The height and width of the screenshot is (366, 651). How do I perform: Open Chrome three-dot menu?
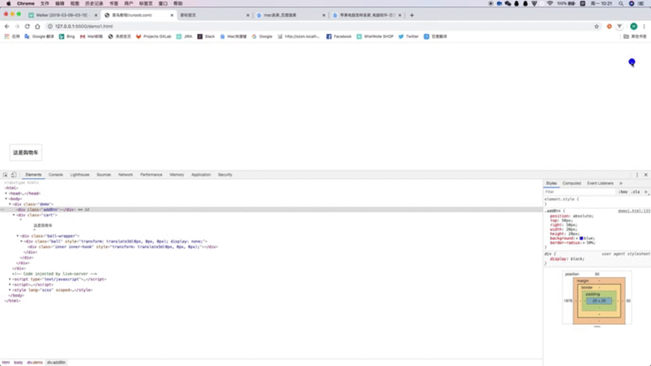(645, 26)
